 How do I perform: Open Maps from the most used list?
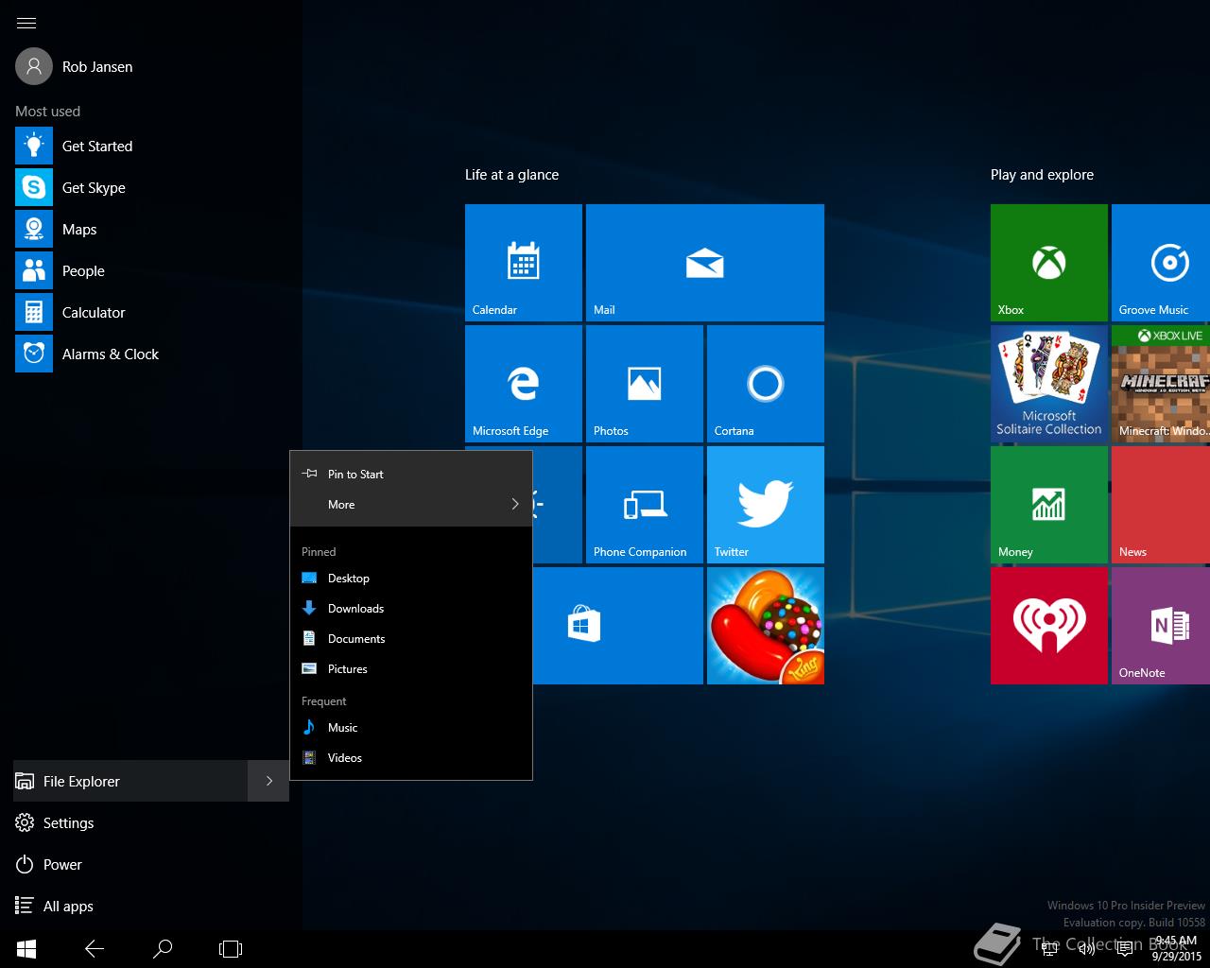pyautogui.click(x=151, y=229)
